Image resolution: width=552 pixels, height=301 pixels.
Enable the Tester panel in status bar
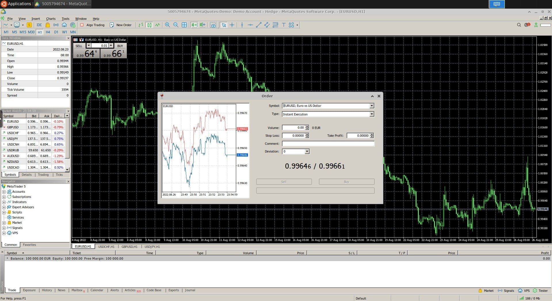coord(543,290)
